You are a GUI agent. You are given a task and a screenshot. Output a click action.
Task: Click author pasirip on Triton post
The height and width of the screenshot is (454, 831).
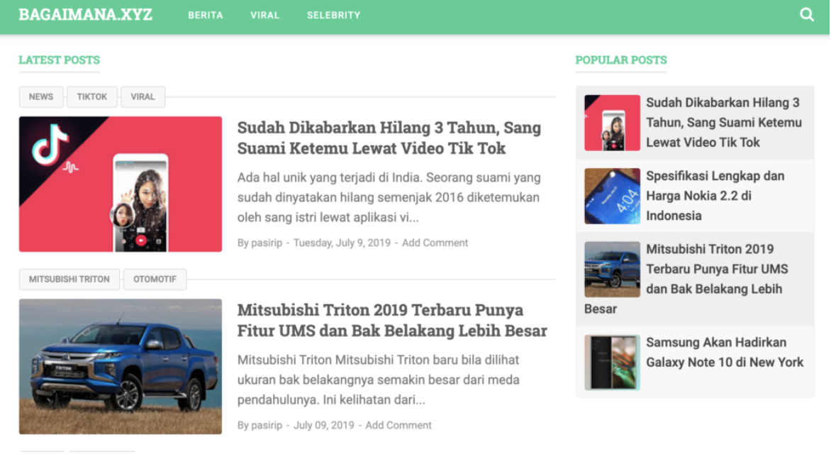click(x=267, y=426)
